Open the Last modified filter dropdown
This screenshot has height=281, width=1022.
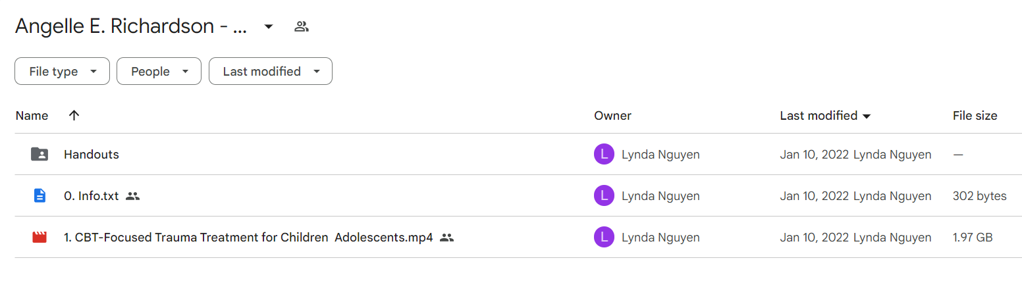[271, 72]
